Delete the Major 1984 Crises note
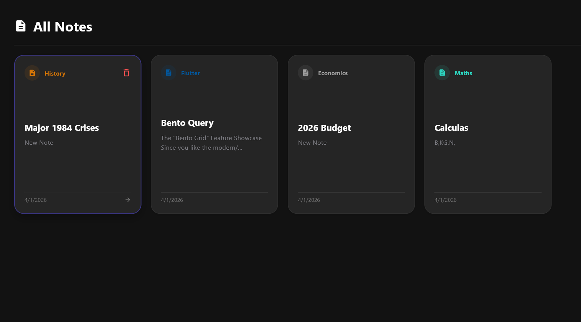This screenshot has width=581, height=322. click(x=126, y=73)
